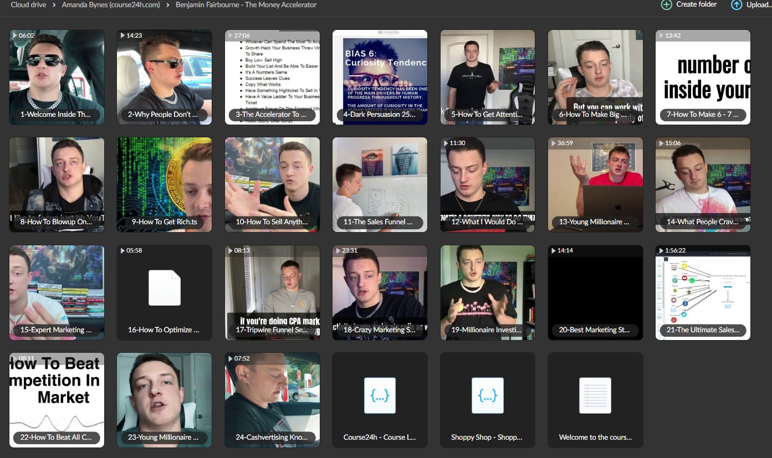Open 4-Dark Persuasion video thumbnail

(380, 77)
